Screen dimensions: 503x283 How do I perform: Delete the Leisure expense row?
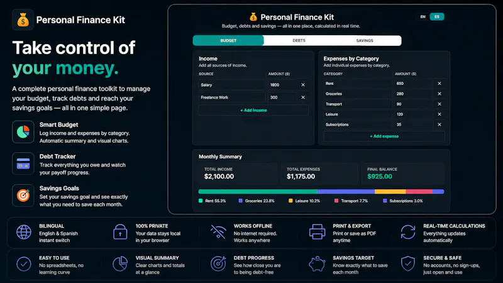click(439, 114)
